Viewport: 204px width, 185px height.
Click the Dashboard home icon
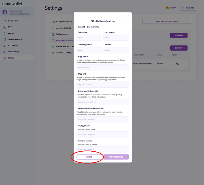tap(5, 21)
